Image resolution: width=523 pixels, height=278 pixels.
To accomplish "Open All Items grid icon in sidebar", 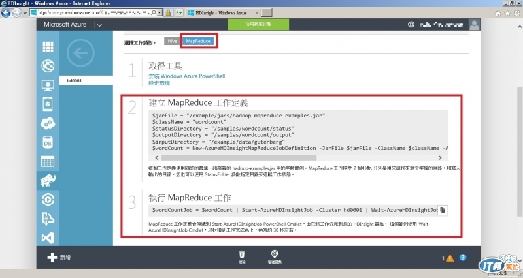I will pos(48,47).
